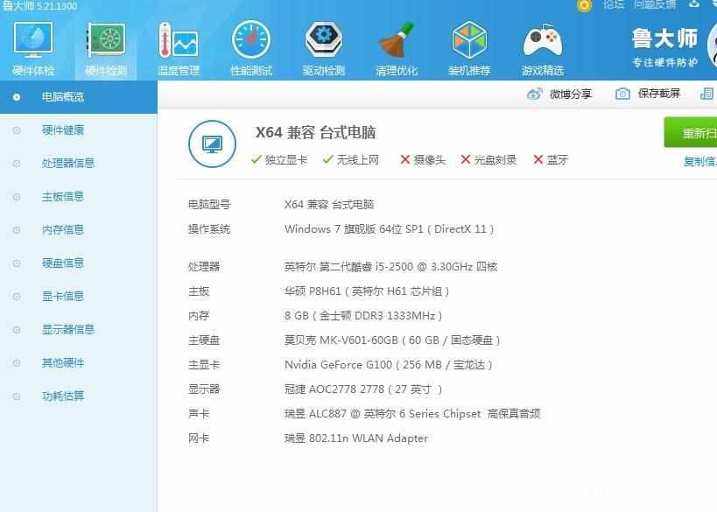The height and width of the screenshot is (512, 717).
Task: Click the 主显卡 row label
Action: (x=204, y=365)
